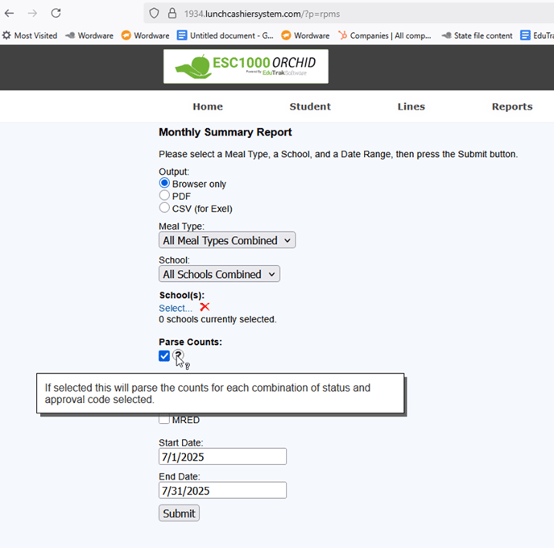Choose the CSV output radio button
This screenshot has height=548, width=554.
pyautogui.click(x=164, y=208)
